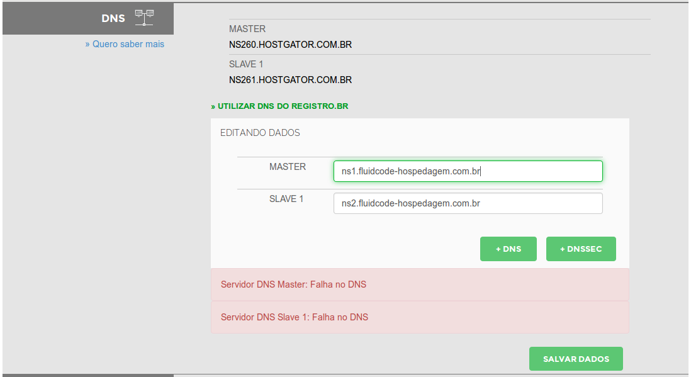Image resolution: width=691 pixels, height=377 pixels.
Task: Click the 'EDITANDO DADOS' heading
Action: (260, 133)
